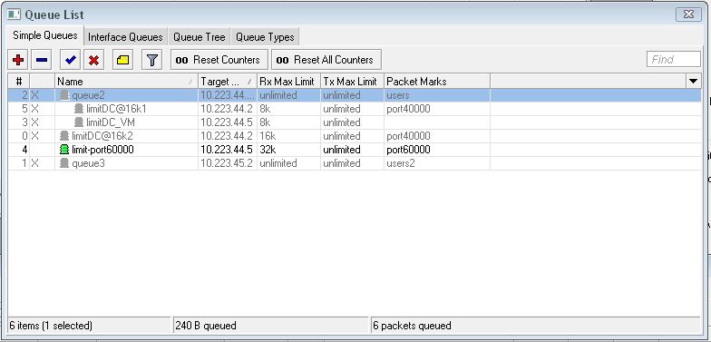The image size is (711, 342).
Task: Sort by Rx Max Limit header
Action: [x=288, y=82]
